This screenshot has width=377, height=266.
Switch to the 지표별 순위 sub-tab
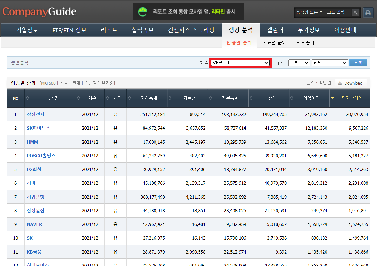pos(274,42)
